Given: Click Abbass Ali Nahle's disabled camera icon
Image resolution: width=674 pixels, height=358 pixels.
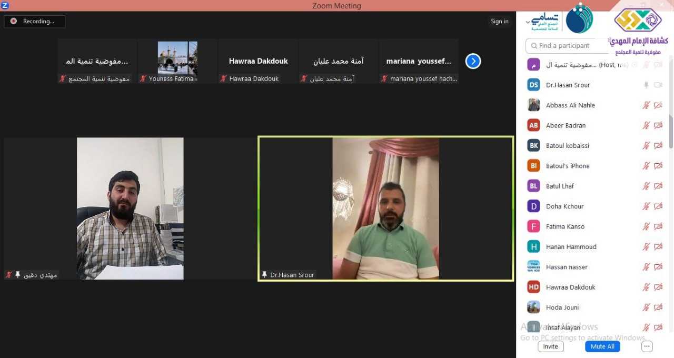Looking at the screenshot, I should coord(658,105).
